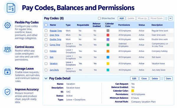177x108 pixels.
Task: Click the Add button in Pay Codes
Action: coord(122,18)
